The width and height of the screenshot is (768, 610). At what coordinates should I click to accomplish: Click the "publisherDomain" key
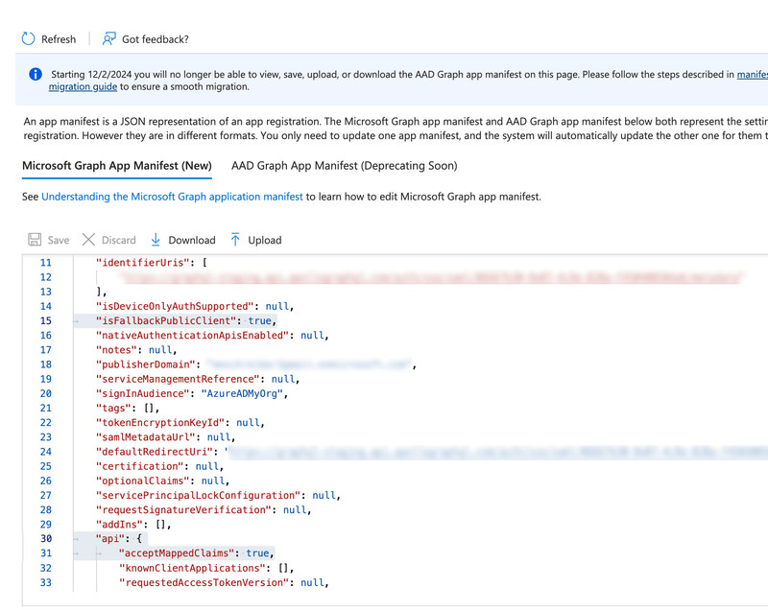click(146, 364)
